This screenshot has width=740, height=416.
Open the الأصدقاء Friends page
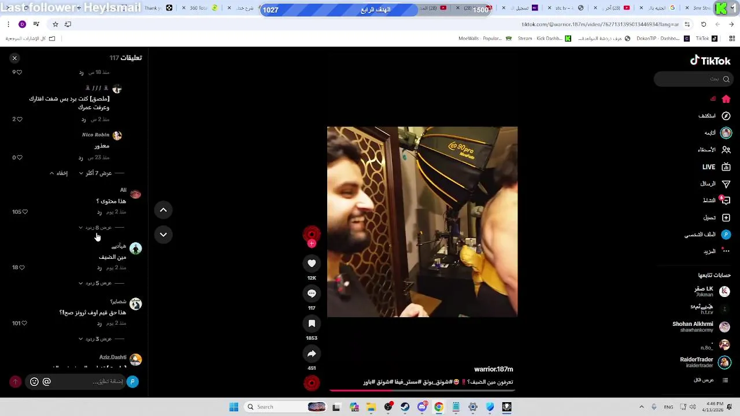(x=715, y=150)
